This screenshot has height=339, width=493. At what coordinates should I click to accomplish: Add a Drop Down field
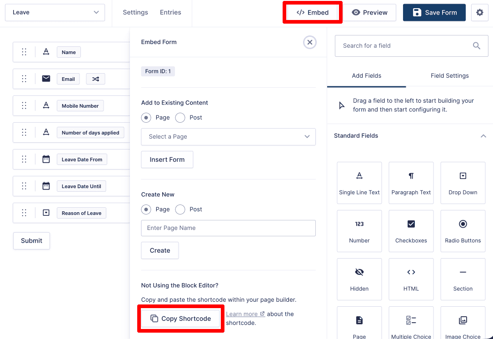pos(463,183)
